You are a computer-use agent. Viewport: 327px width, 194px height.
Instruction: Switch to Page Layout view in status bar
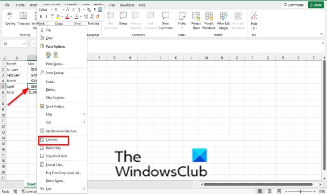270,191
